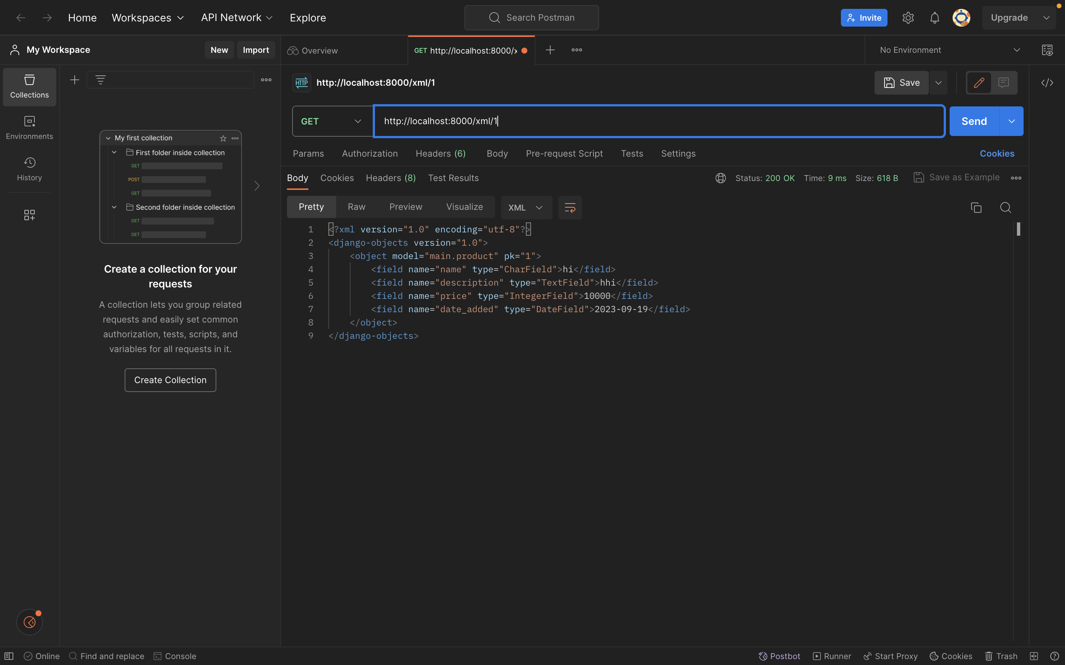Screen dimensions: 1065x665
Task: Open the code snippet generator
Action: click(1048, 83)
